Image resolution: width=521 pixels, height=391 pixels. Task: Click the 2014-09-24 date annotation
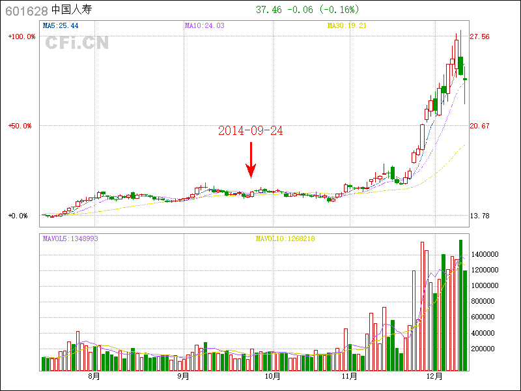(251, 130)
